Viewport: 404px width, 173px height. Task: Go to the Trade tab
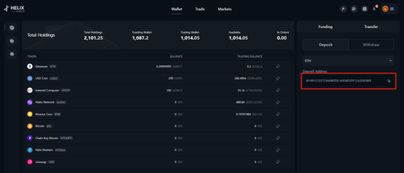(200, 9)
